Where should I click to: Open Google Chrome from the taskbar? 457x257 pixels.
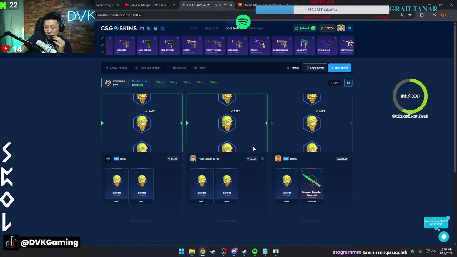click(202, 252)
